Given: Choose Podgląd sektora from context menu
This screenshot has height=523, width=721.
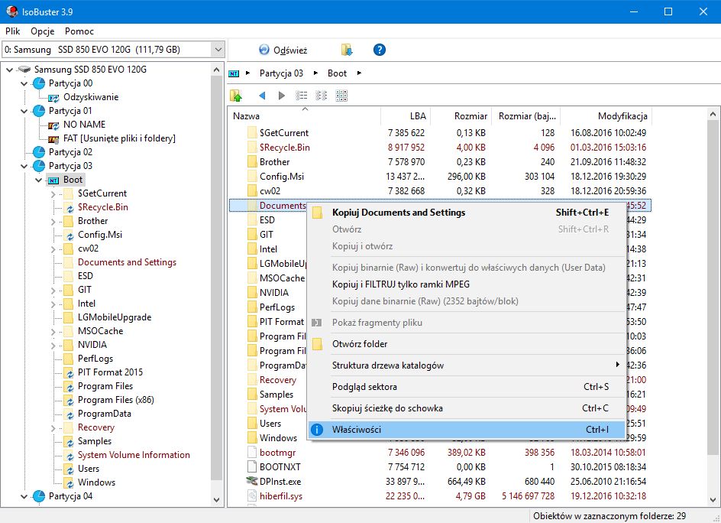Looking at the screenshot, I should tap(466, 387).
